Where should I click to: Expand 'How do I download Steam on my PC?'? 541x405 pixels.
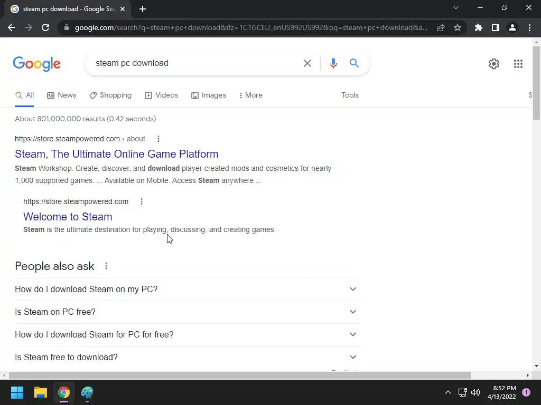[186, 290]
